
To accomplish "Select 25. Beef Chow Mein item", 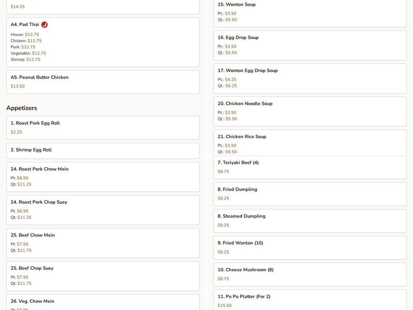I will 103,243.
